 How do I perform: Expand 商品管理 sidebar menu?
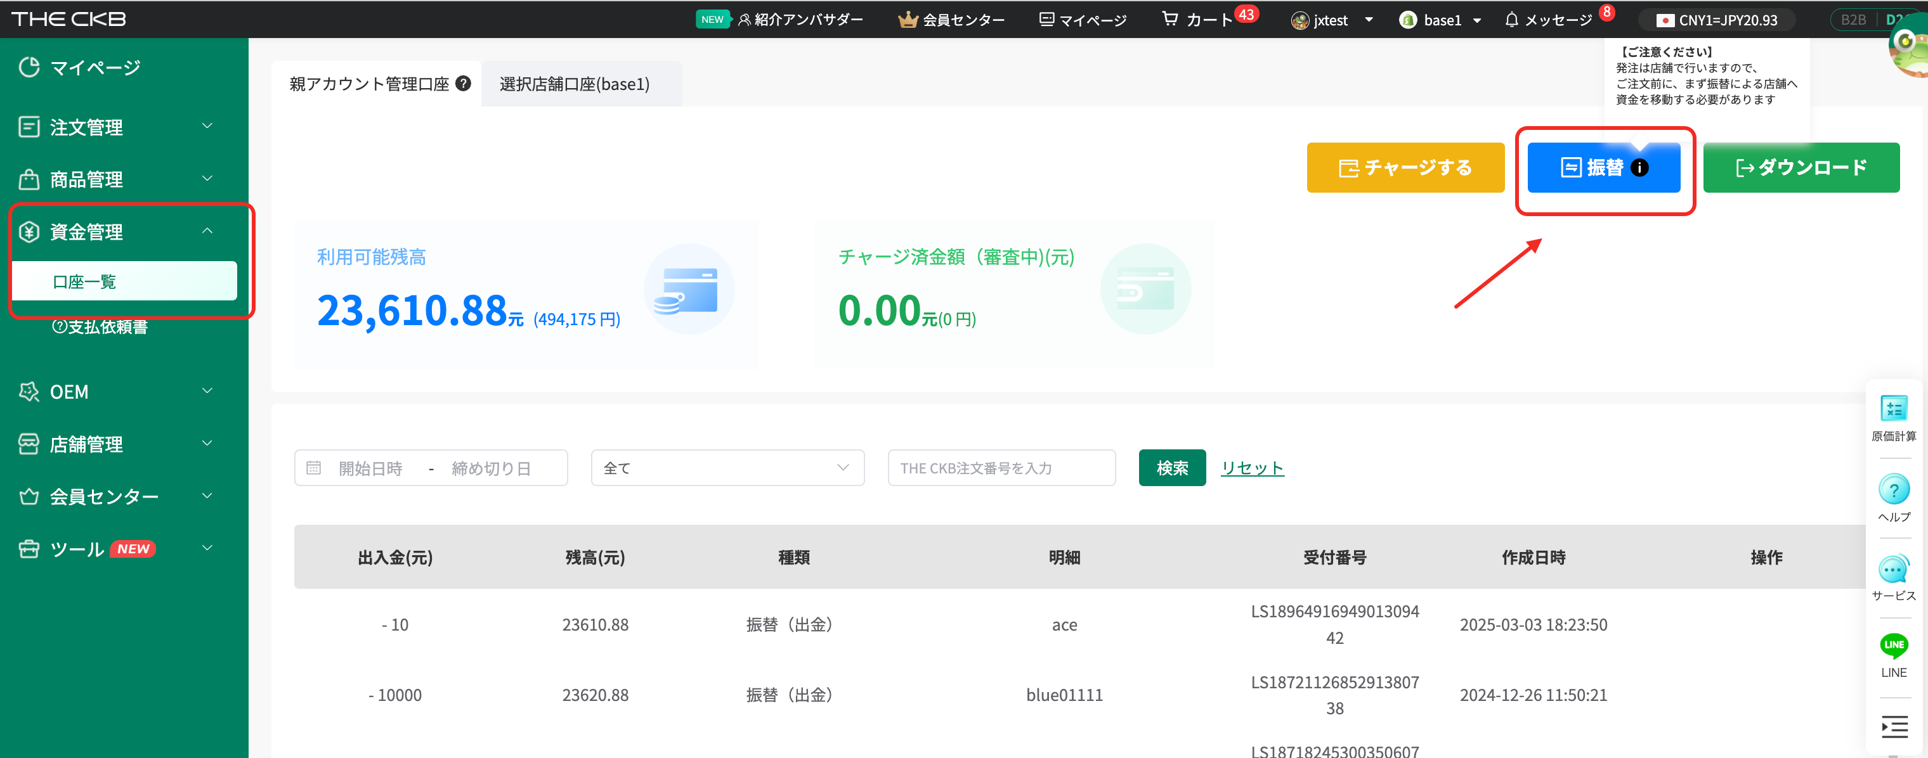207,178
